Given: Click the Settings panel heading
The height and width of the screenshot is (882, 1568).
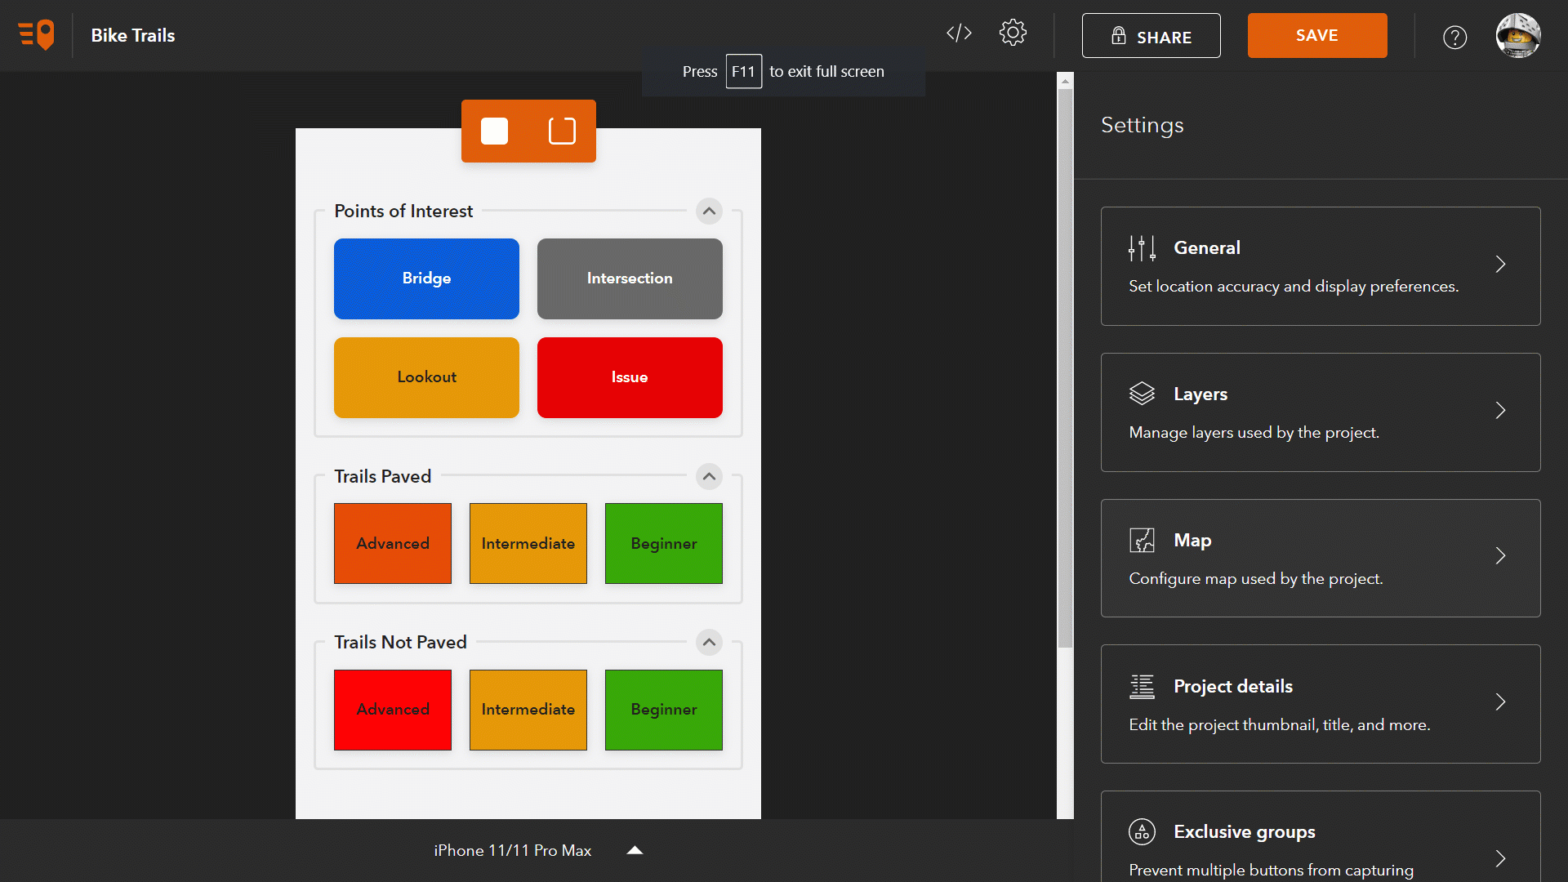Looking at the screenshot, I should pyautogui.click(x=1142, y=125).
